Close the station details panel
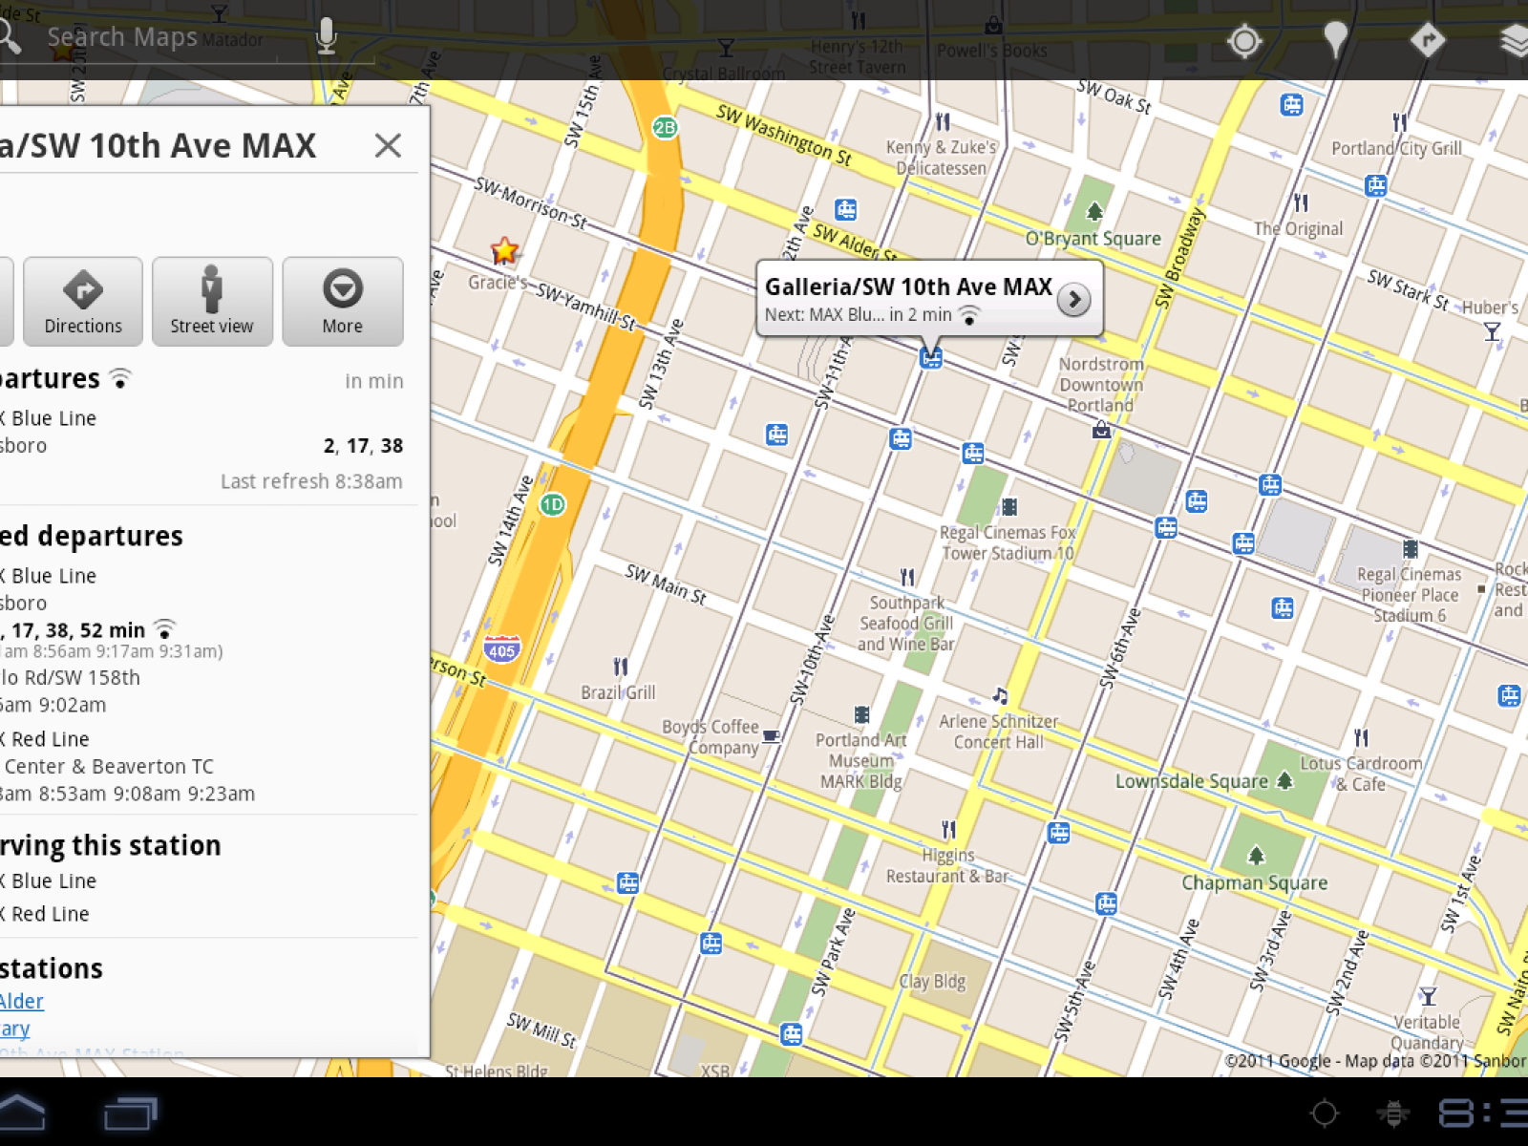 pyautogui.click(x=388, y=145)
